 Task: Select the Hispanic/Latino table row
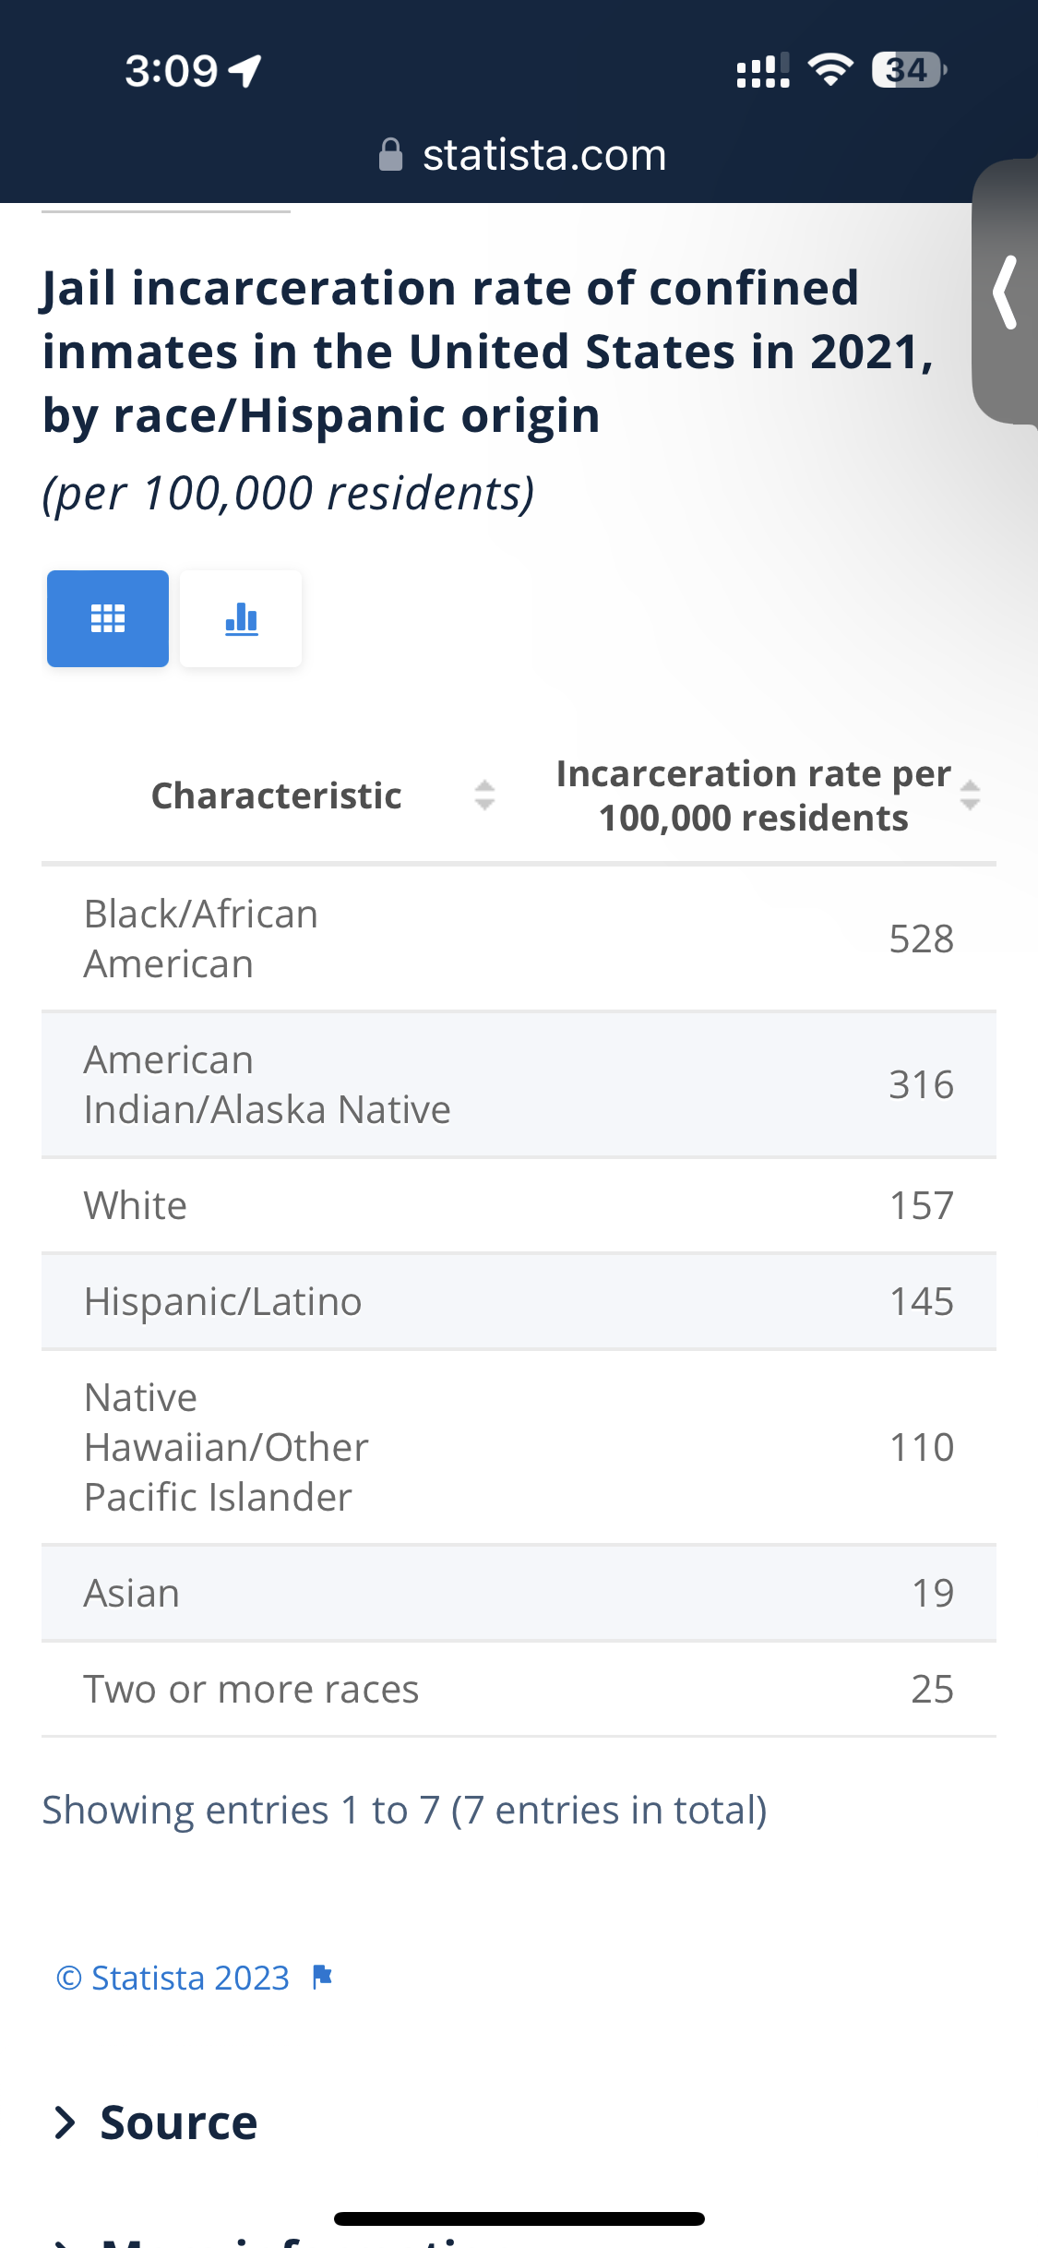pos(519,1301)
